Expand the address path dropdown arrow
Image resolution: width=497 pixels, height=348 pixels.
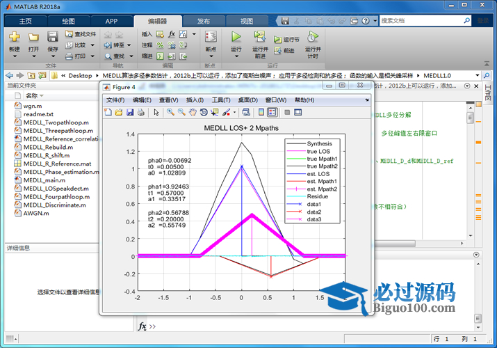click(x=478, y=75)
